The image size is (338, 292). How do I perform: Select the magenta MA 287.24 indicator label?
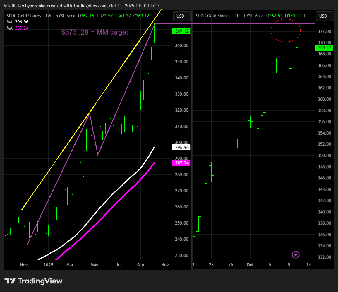point(18,28)
